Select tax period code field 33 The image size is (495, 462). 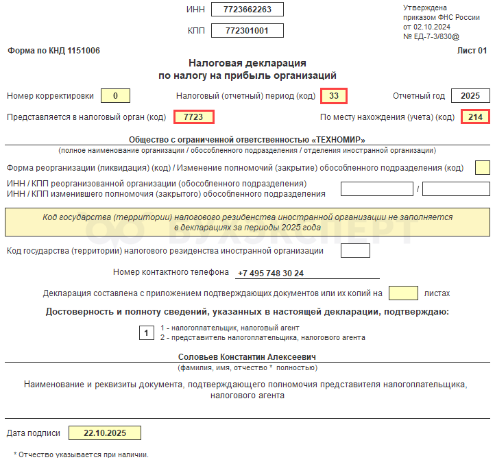334,96
